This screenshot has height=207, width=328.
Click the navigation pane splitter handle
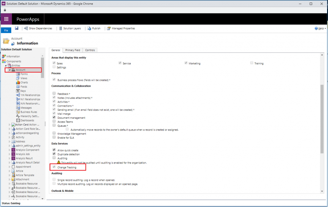click(45, 124)
